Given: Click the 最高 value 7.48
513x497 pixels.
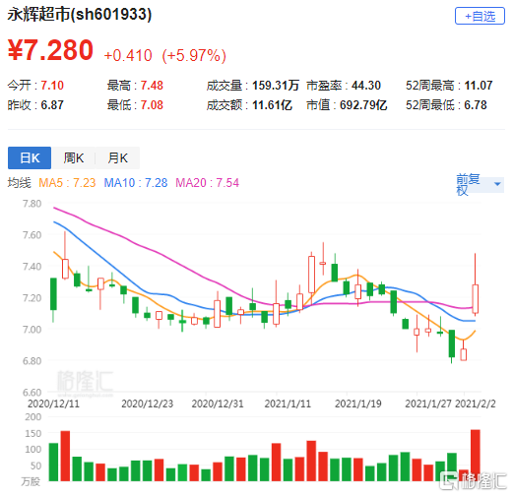Looking at the screenshot, I should click(x=152, y=86).
